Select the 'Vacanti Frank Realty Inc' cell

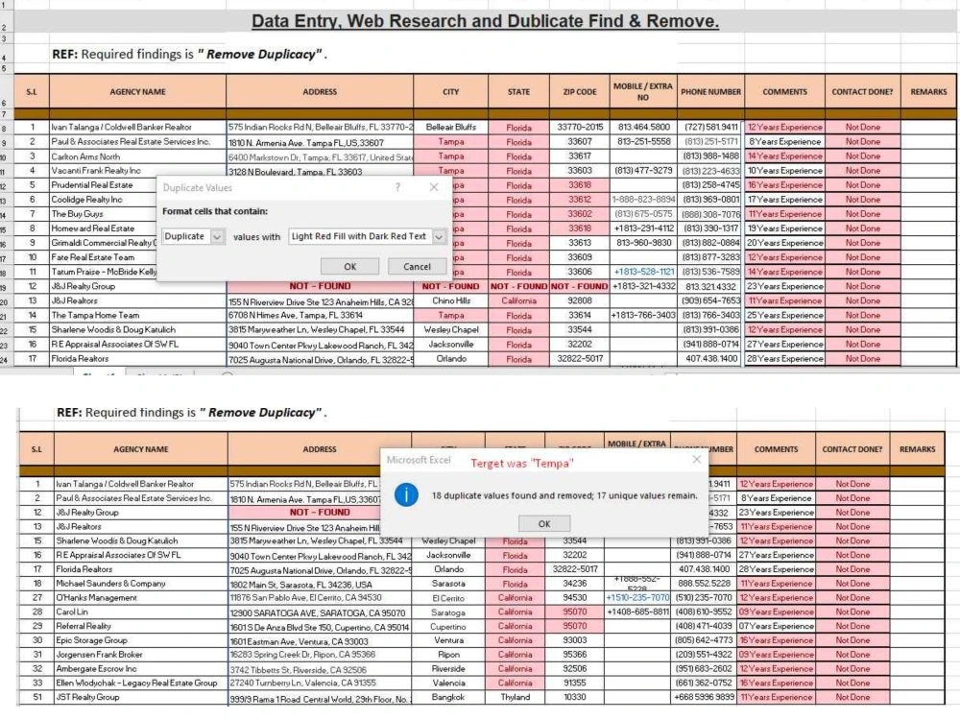(x=137, y=171)
